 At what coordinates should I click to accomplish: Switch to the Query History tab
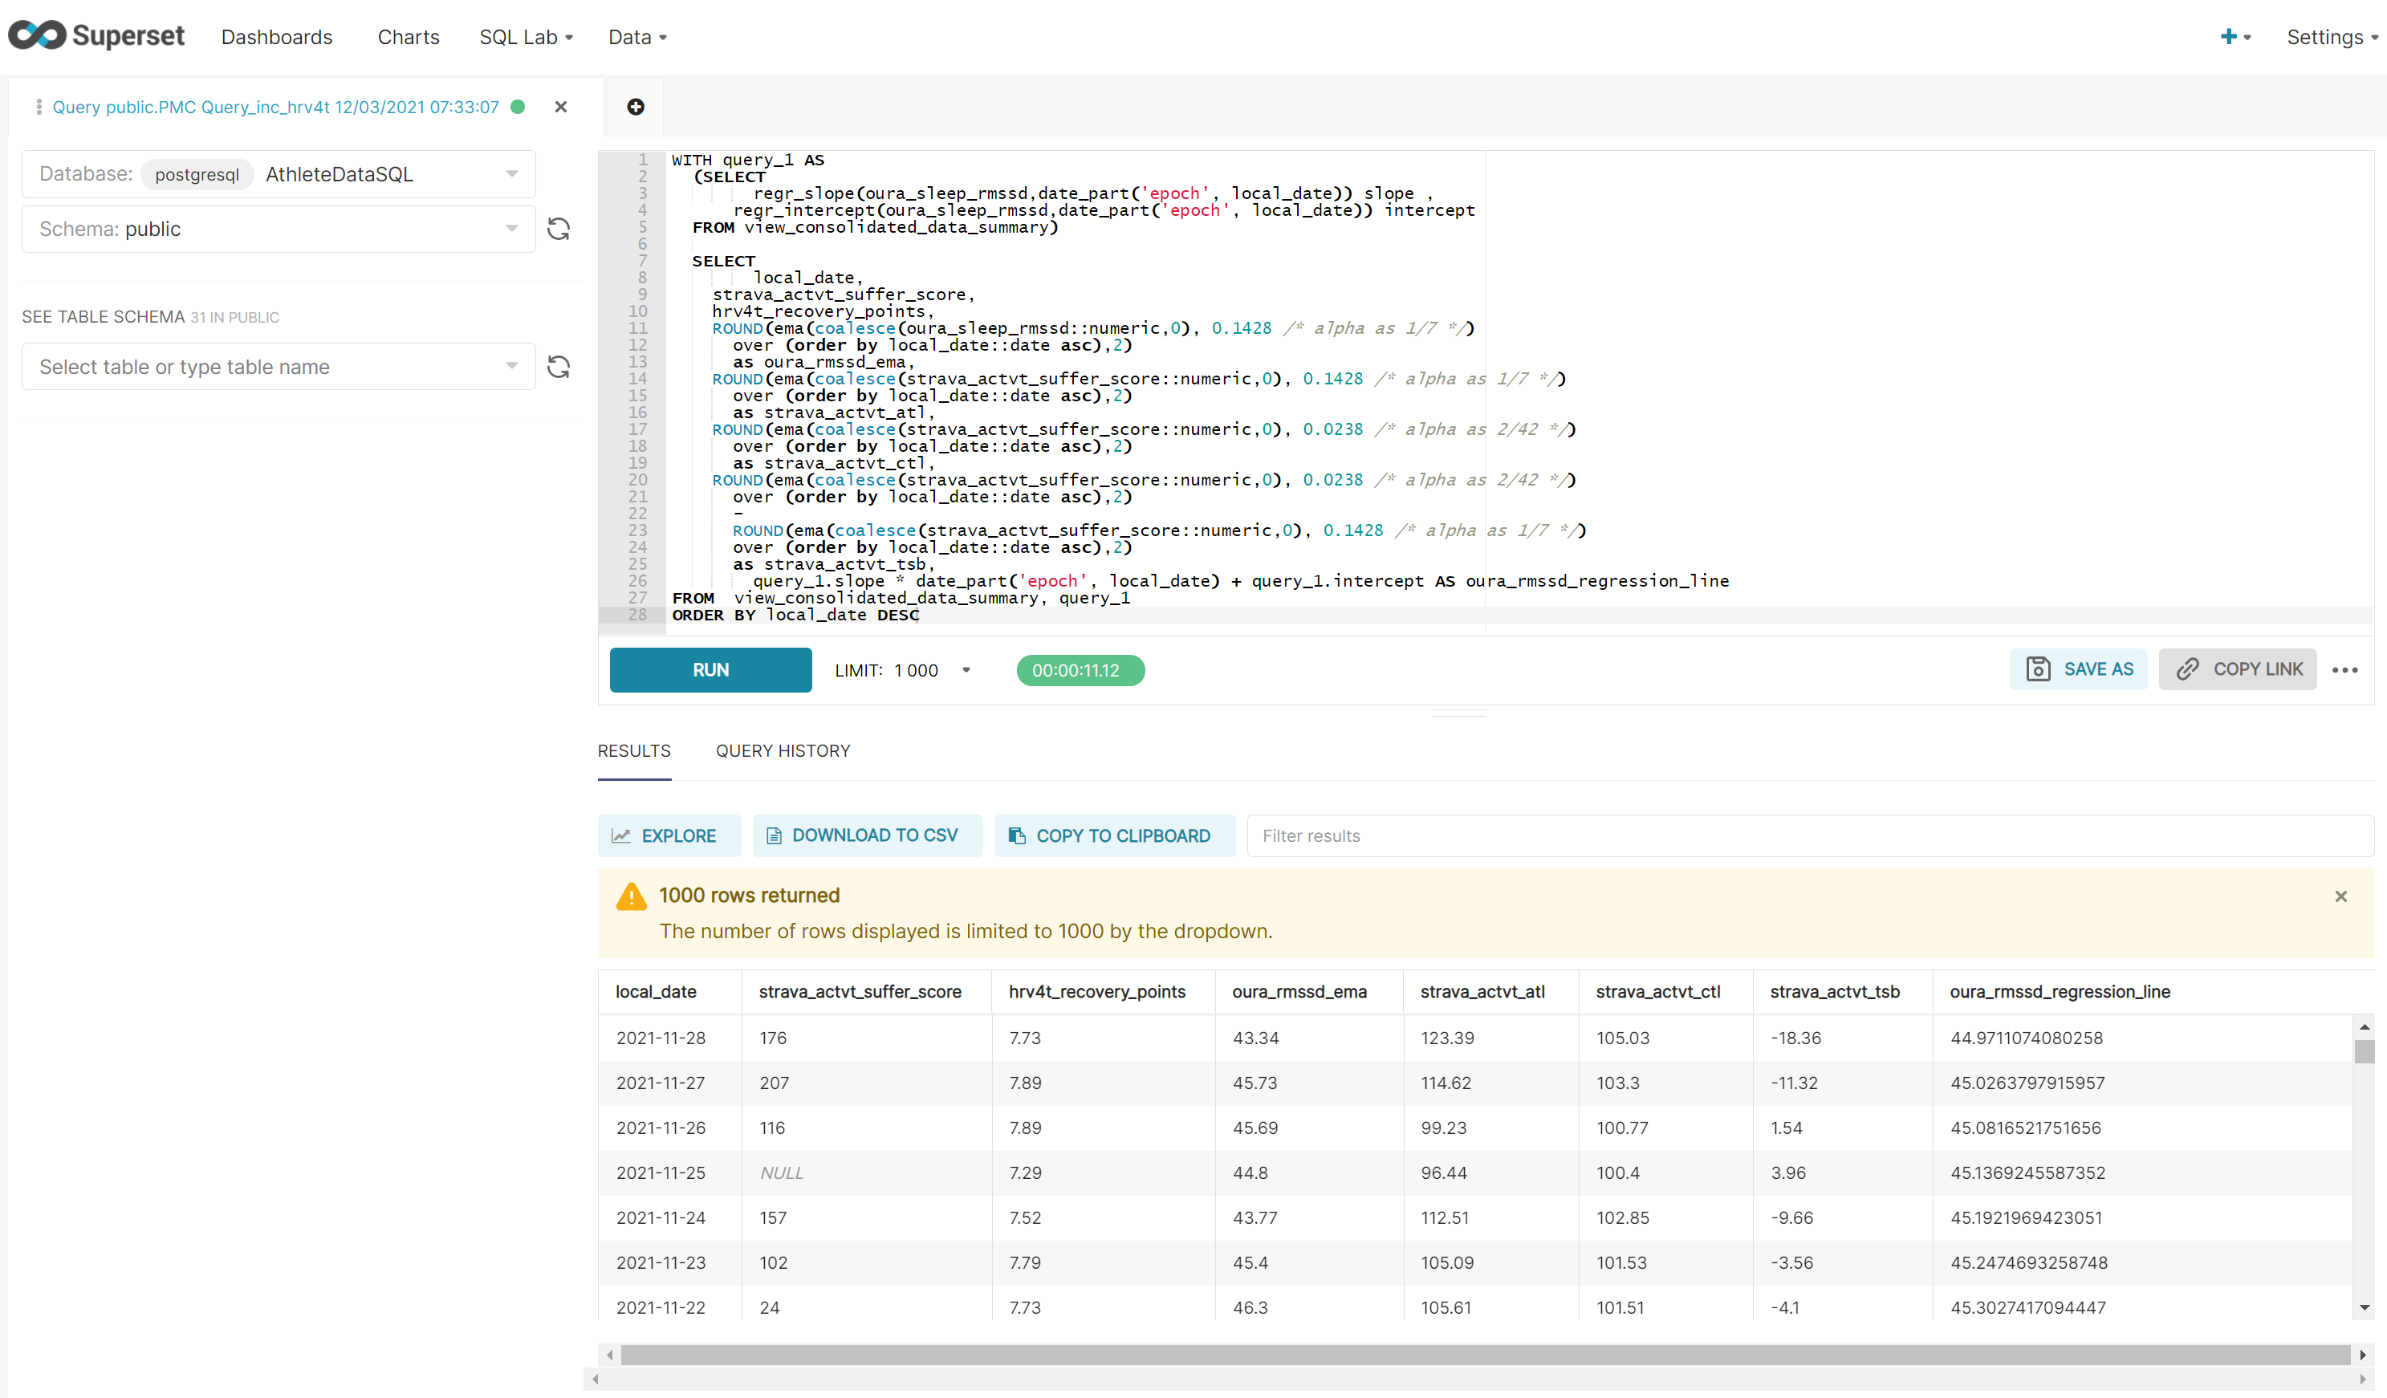click(783, 750)
